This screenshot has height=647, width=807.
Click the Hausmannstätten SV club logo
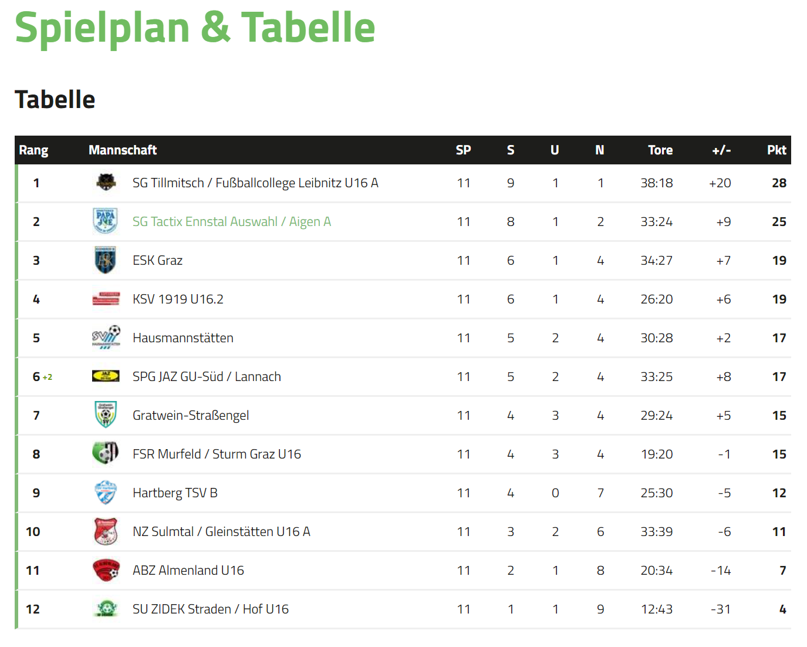pos(106,338)
